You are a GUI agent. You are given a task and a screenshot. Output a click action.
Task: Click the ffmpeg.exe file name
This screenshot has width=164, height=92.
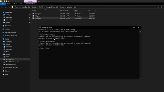click(38, 14)
